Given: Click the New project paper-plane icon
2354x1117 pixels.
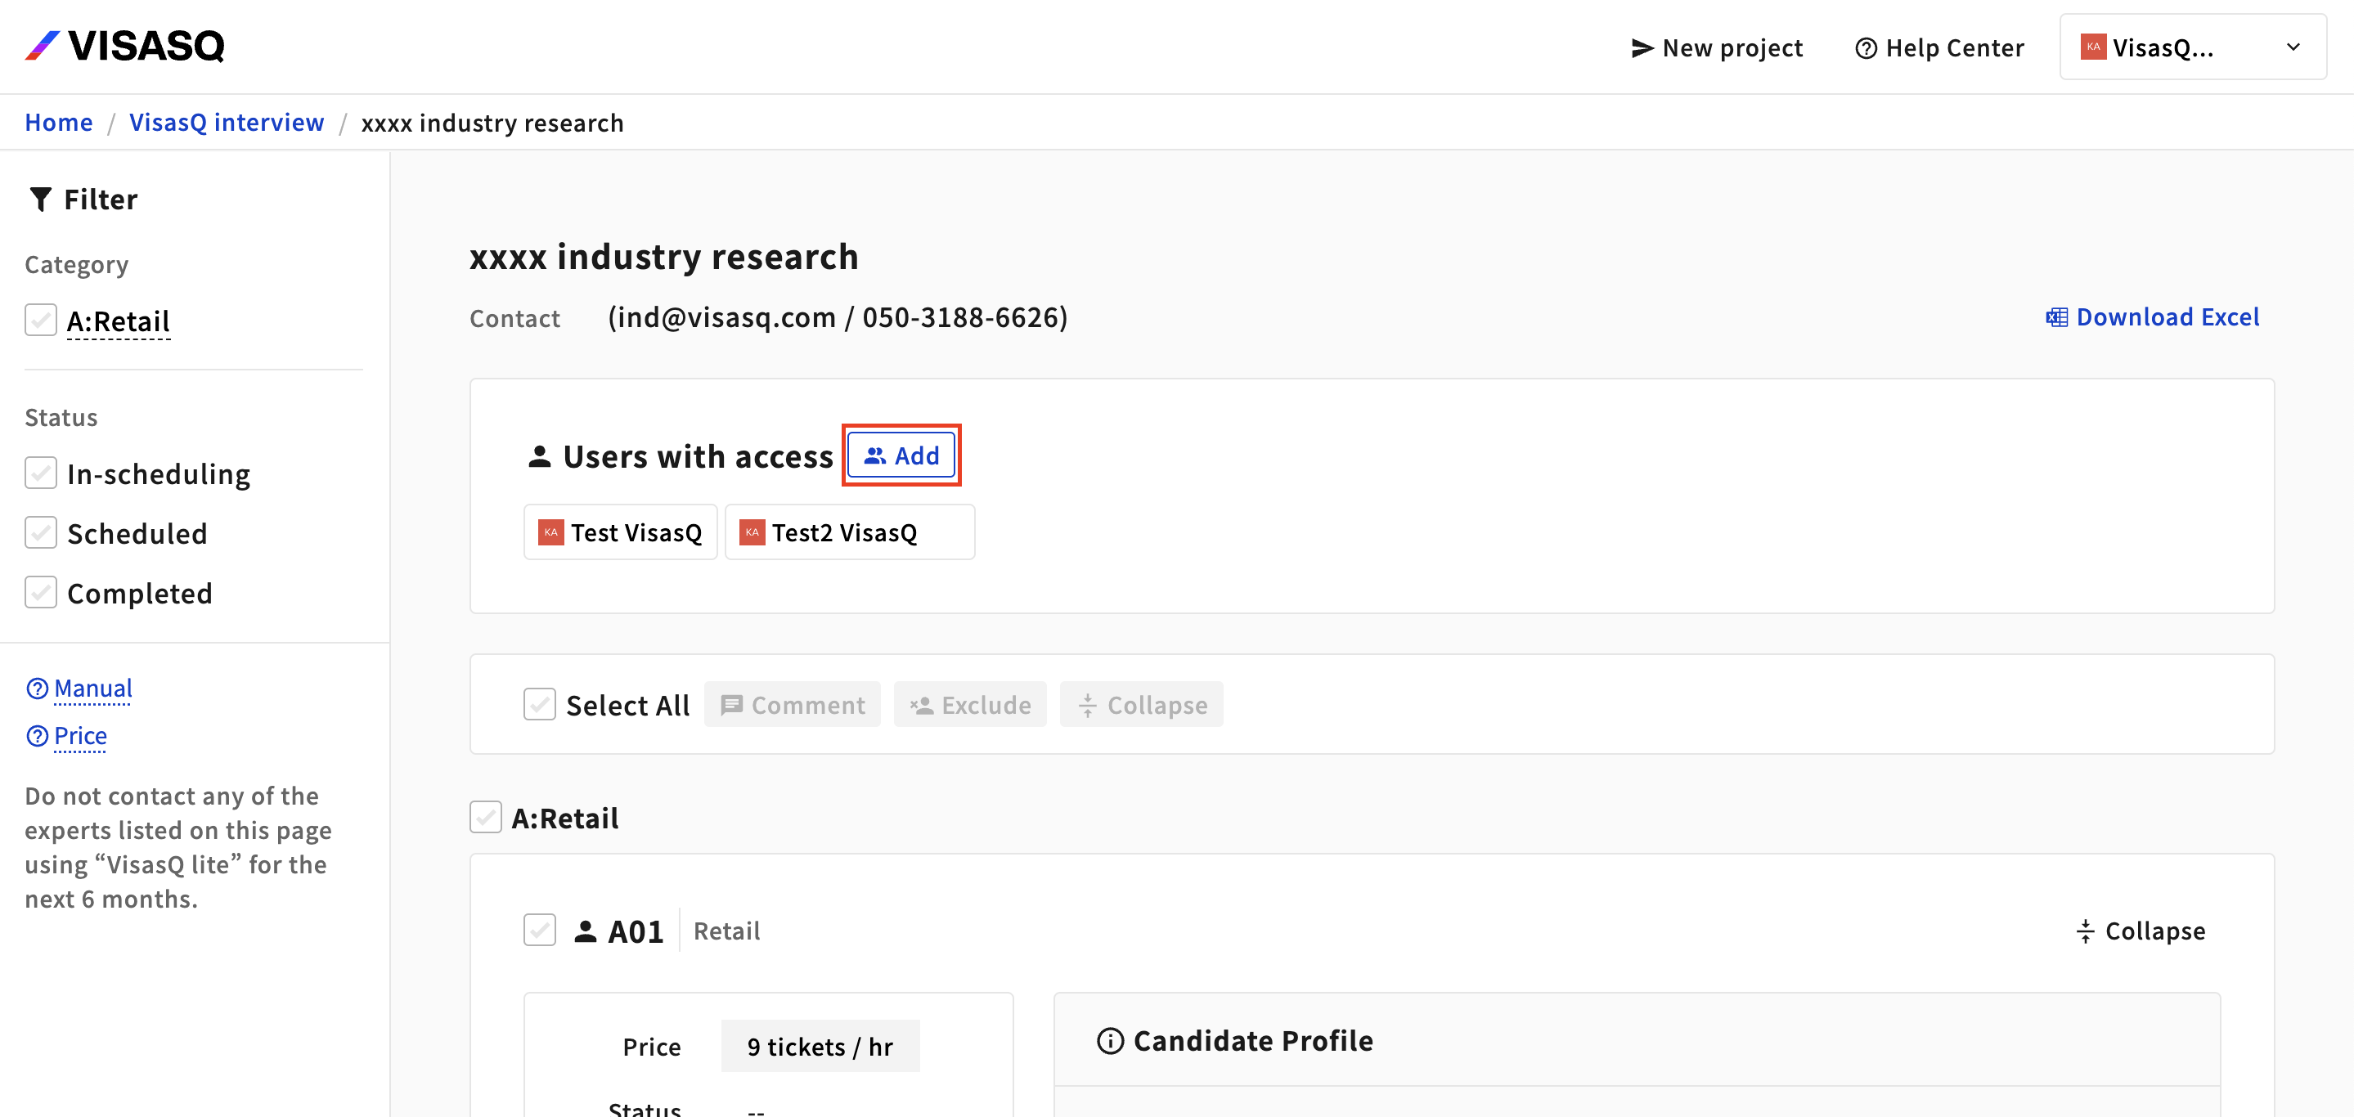Looking at the screenshot, I should [1642, 47].
